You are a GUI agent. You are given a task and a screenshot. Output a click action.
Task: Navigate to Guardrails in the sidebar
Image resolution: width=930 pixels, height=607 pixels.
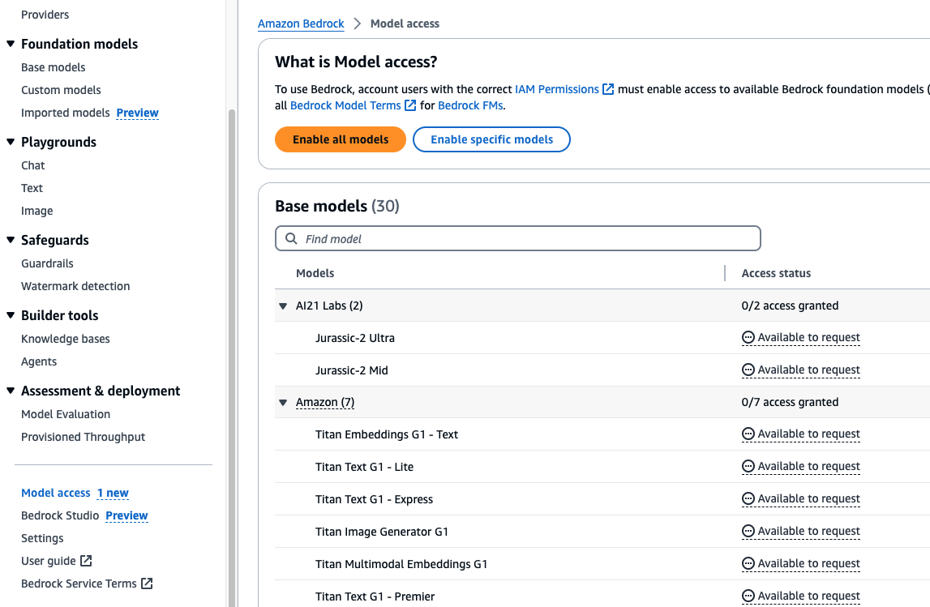(x=47, y=263)
